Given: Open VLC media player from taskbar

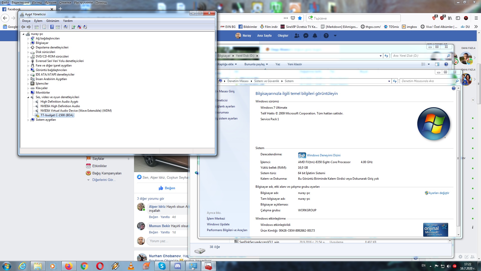Looking at the screenshot, I should tap(131, 266).
